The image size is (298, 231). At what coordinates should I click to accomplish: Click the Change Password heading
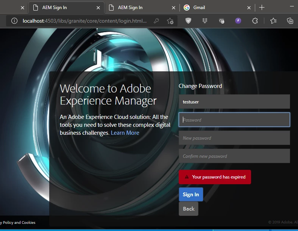[x=200, y=86]
